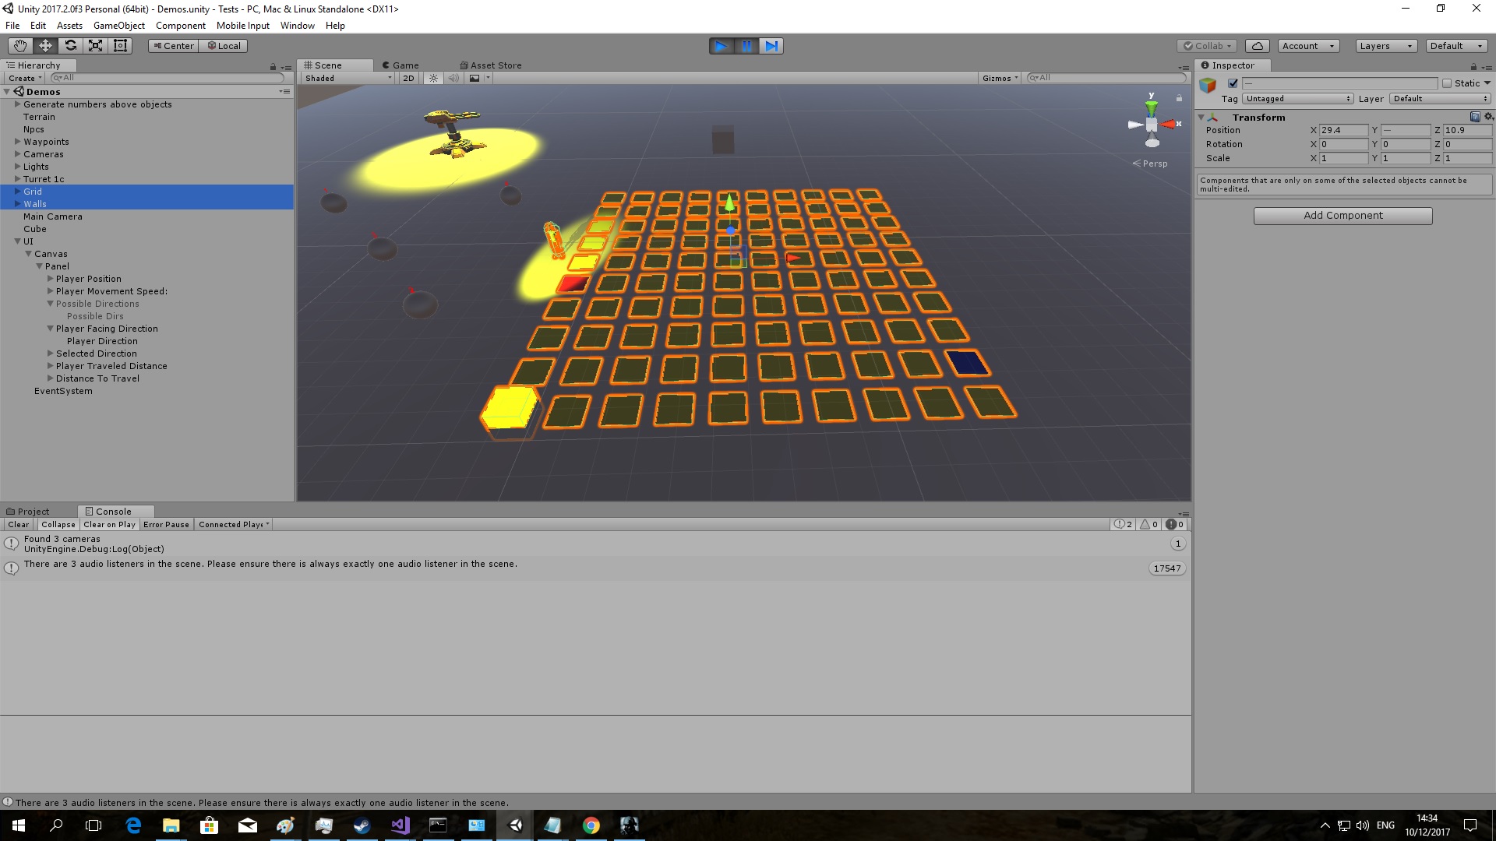
Task: Click the Hierarchy search field
Action: [x=167, y=78]
